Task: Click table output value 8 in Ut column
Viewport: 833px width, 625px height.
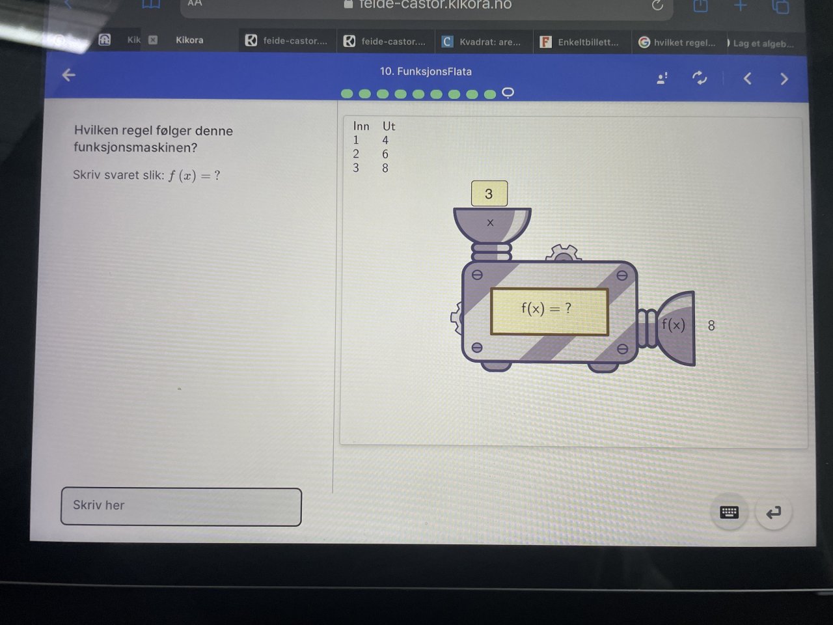Action: [x=385, y=168]
